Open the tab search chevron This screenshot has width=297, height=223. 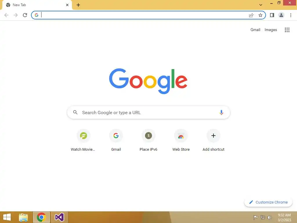(261, 5)
